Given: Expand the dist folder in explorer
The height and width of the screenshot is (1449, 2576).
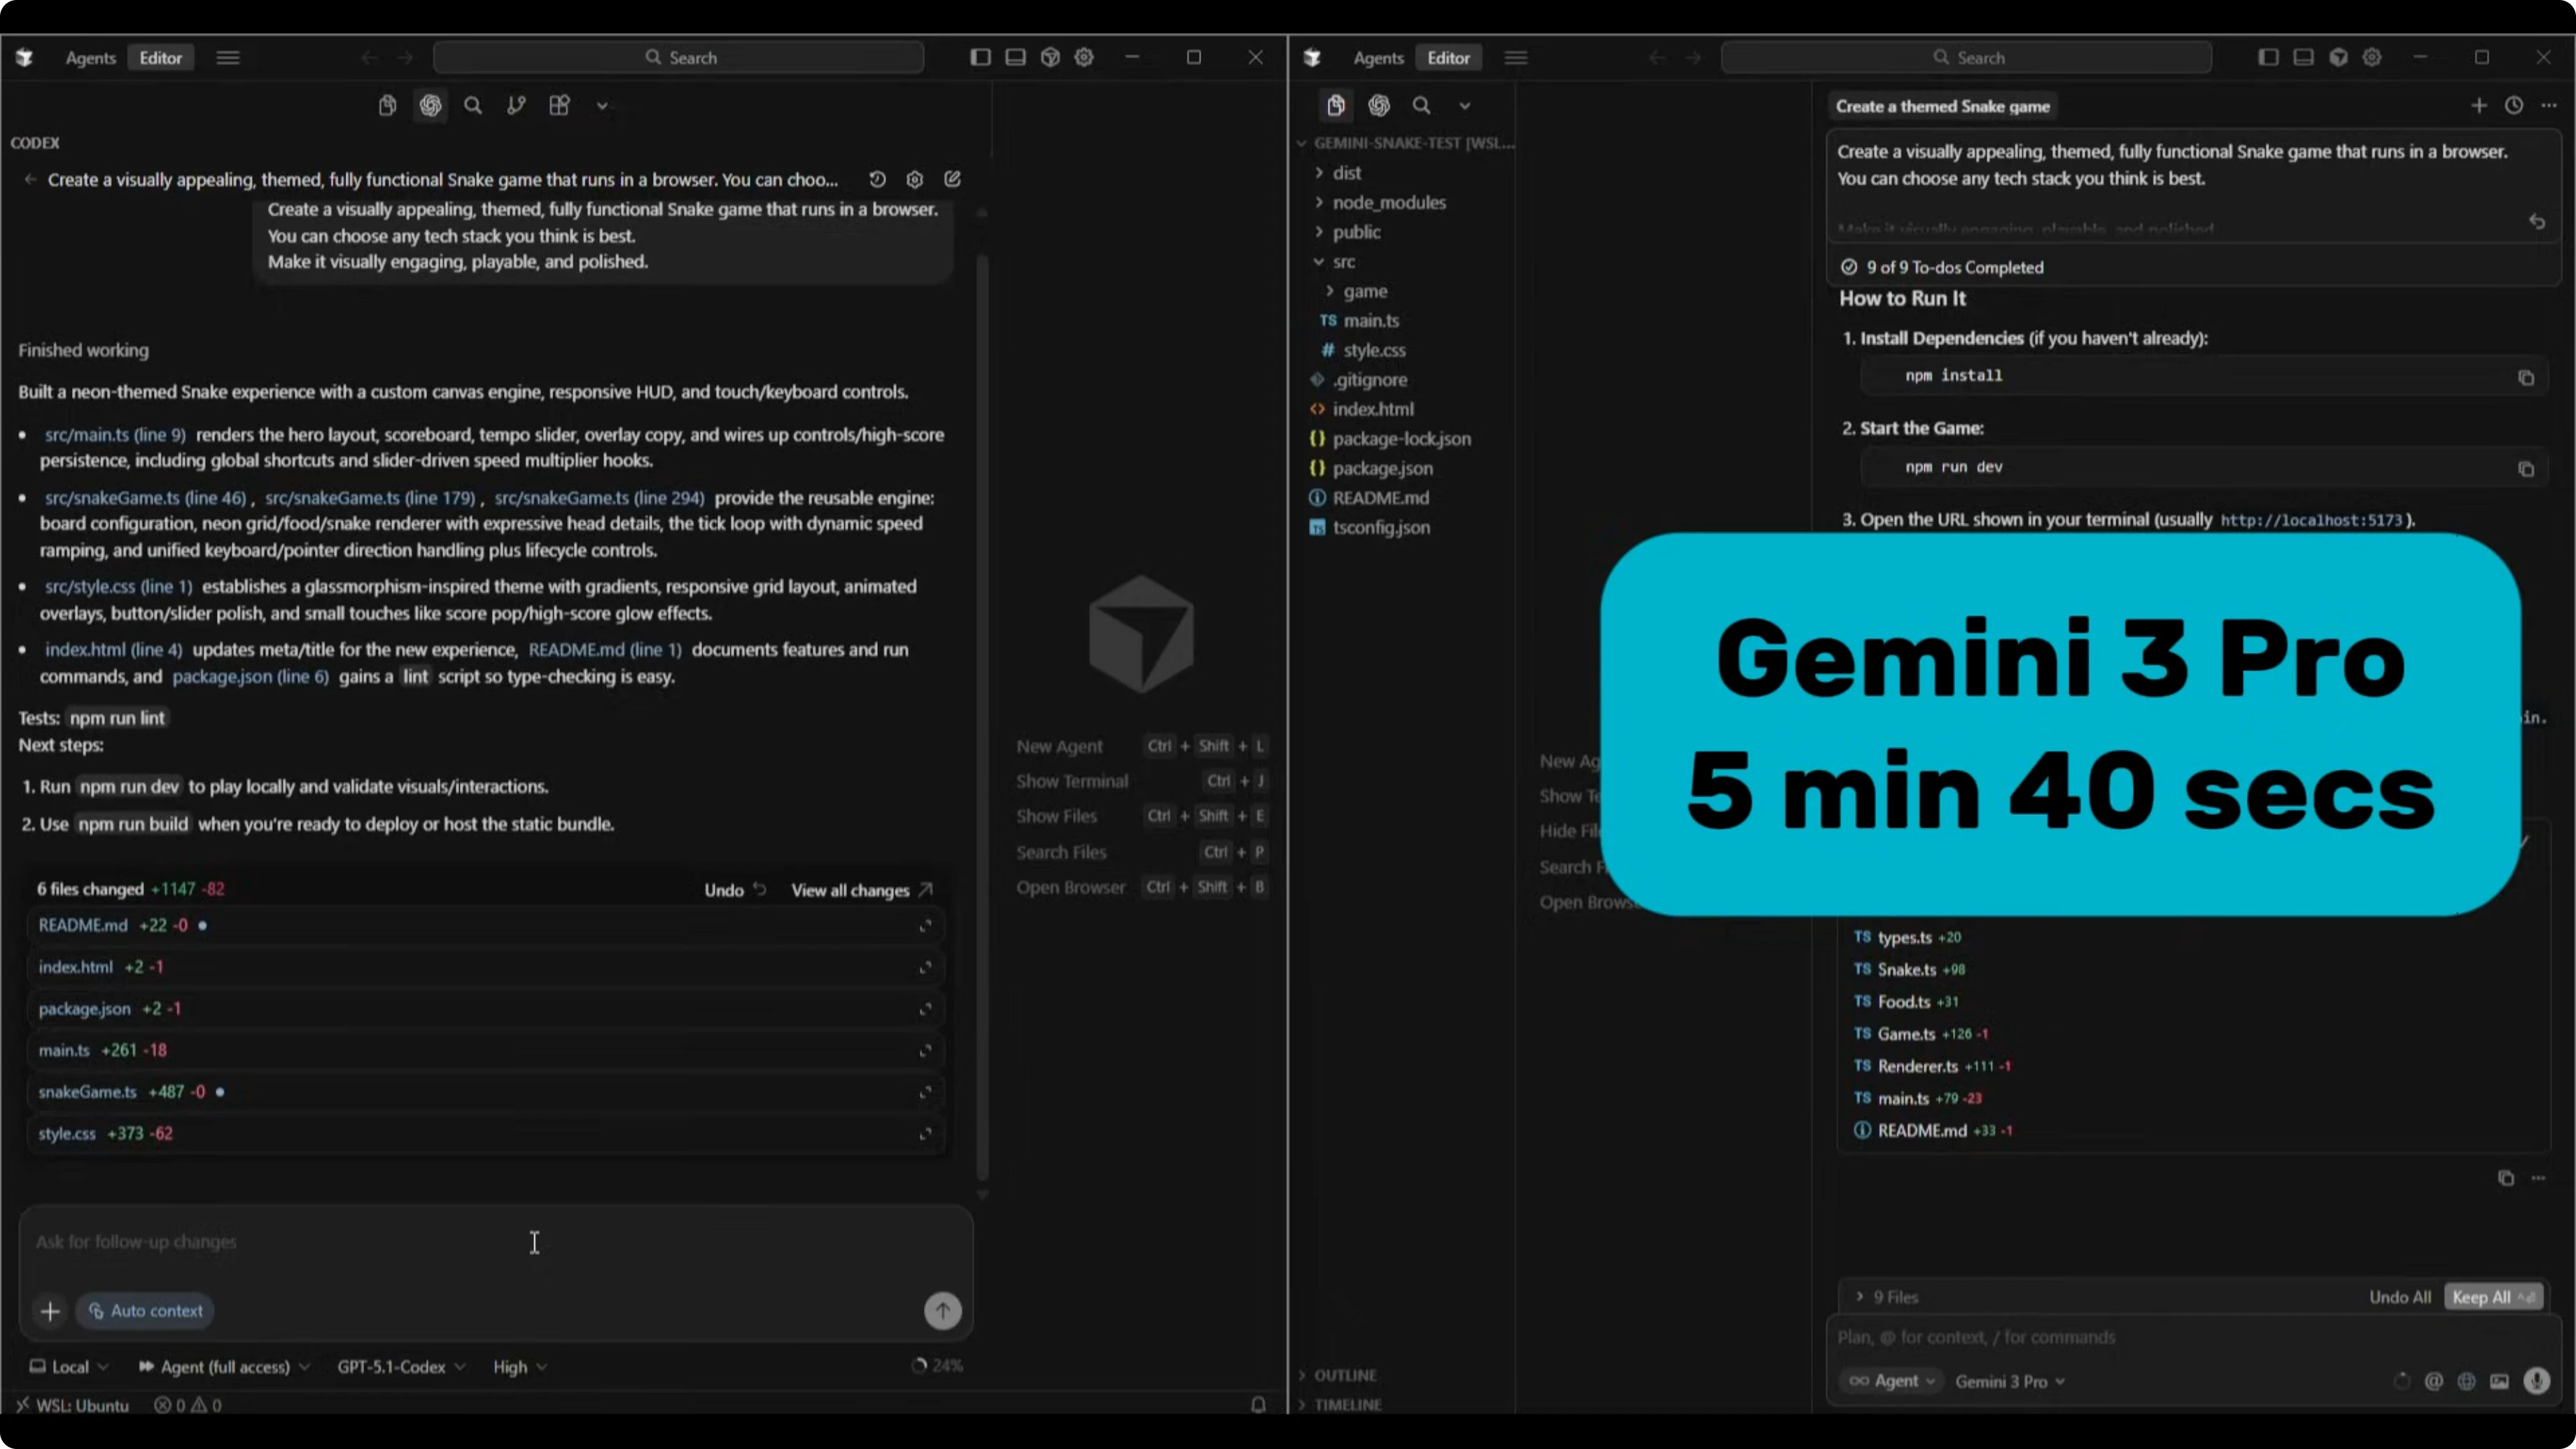Looking at the screenshot, I should pyautogui.click(x=1346, y=173).
